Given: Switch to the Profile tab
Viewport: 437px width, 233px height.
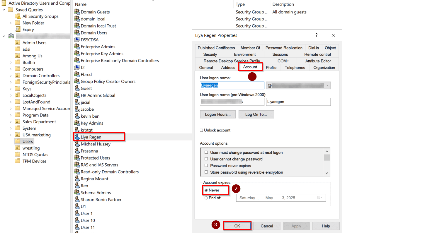Looking at the screenshot, I should click(271, 67).
